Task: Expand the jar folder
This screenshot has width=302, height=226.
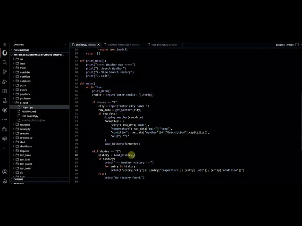Action: (x=40, y=59)
